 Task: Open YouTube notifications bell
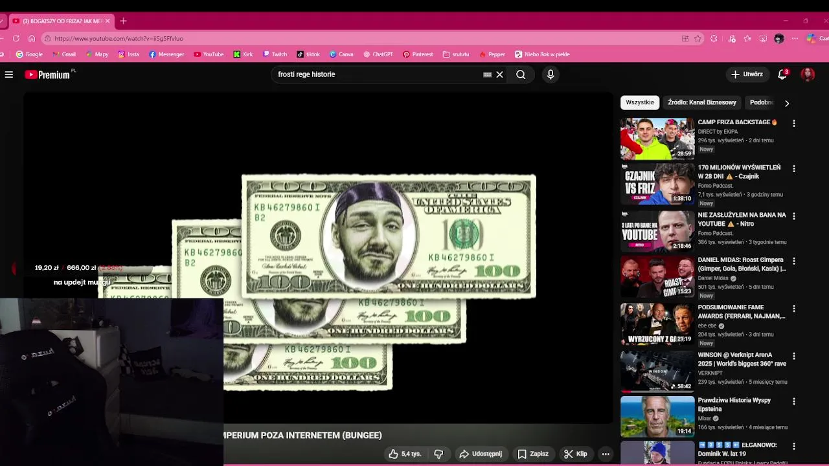782,74
